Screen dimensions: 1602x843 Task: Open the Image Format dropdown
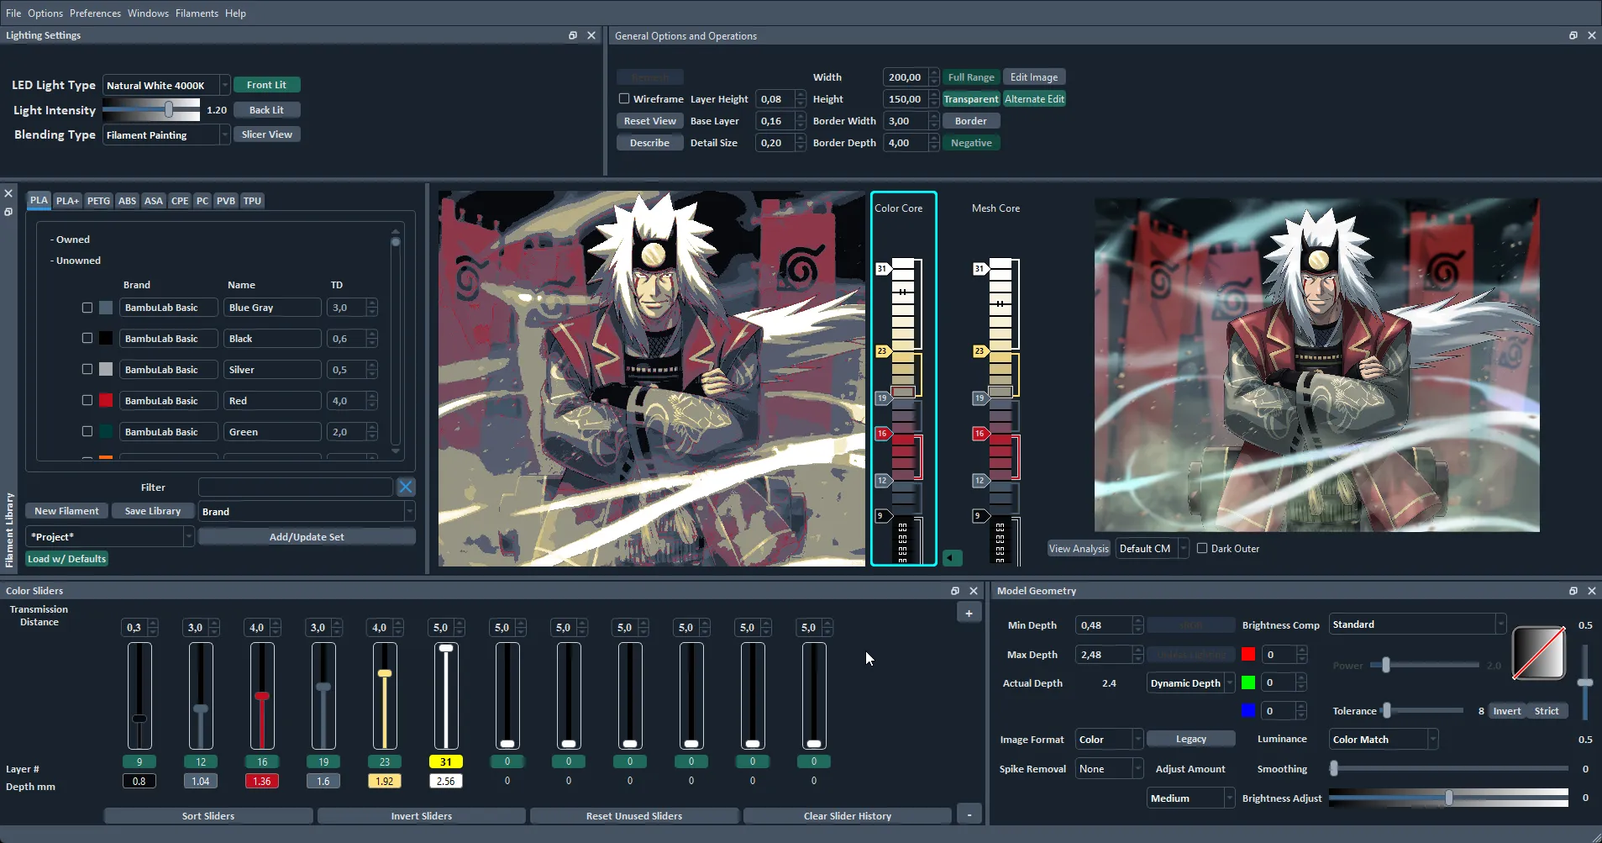tap(1109, 740)
